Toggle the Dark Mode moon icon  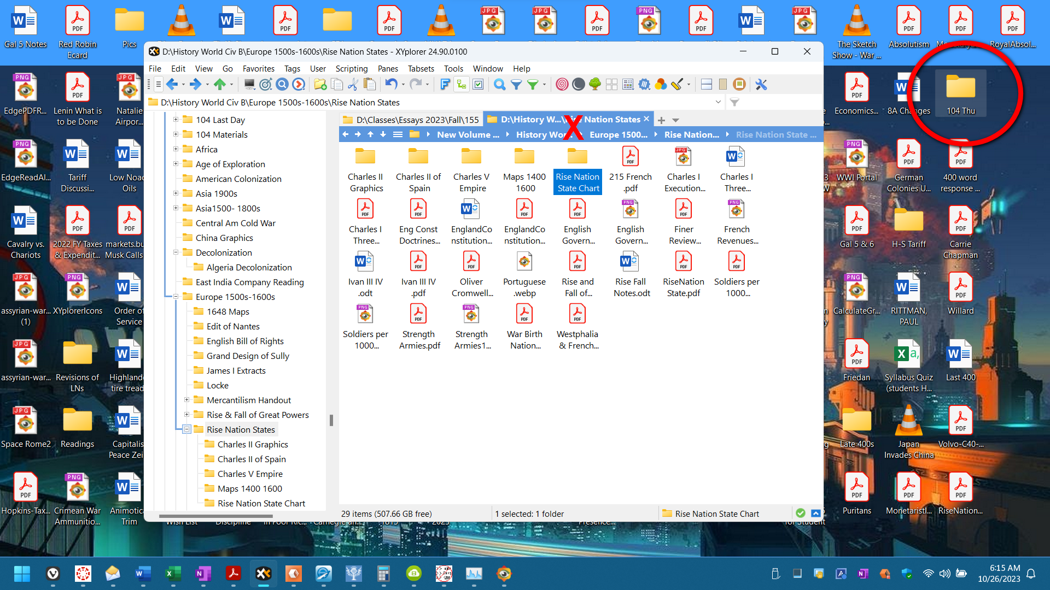[578, 84]
